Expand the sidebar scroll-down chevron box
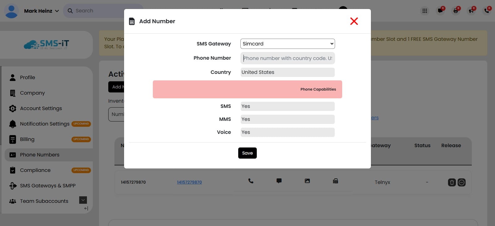The image size is (495, 226). click(83, 200)
